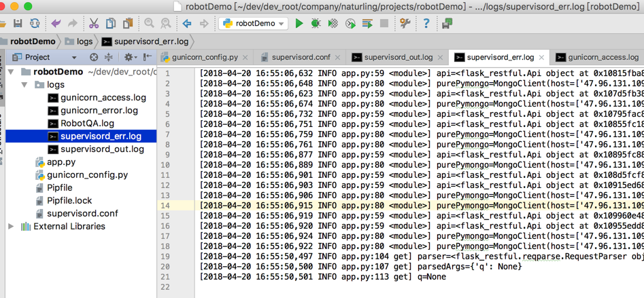Click the Replace icon in toolbar
Viewport: 644px width, 298px height.
(165, 23)
